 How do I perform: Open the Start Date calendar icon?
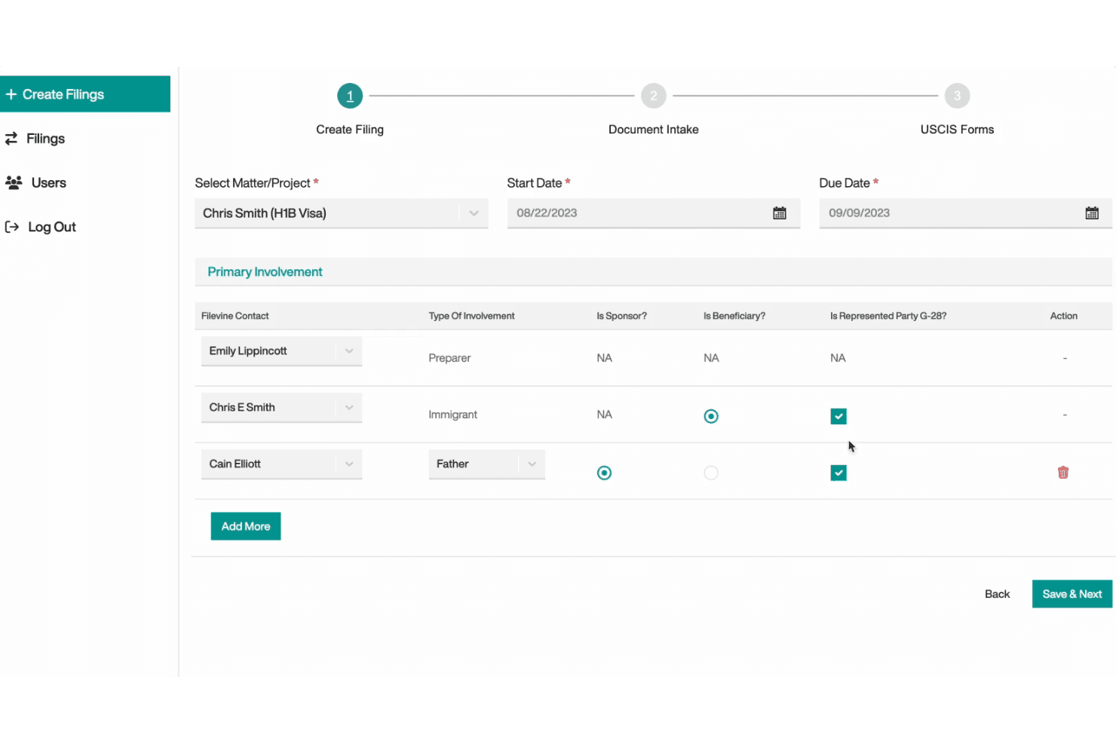[x=780, y=213]
